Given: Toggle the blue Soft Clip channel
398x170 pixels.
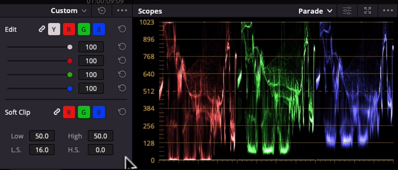Looking at the screenshot, I should pos(99,112).
